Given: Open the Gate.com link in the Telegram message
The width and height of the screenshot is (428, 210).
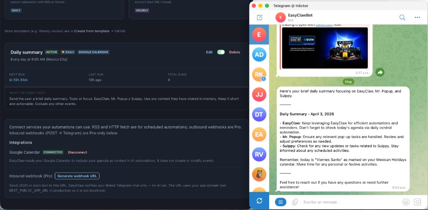Looking at the screenshot, I should pyautogui.click(x=324, y=25).
